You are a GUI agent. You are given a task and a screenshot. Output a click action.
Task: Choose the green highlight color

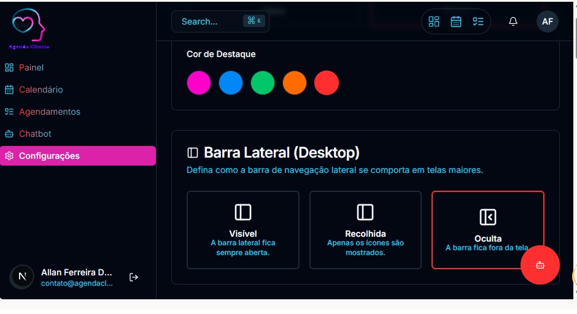pyautogui.click(x=263, y=83)
